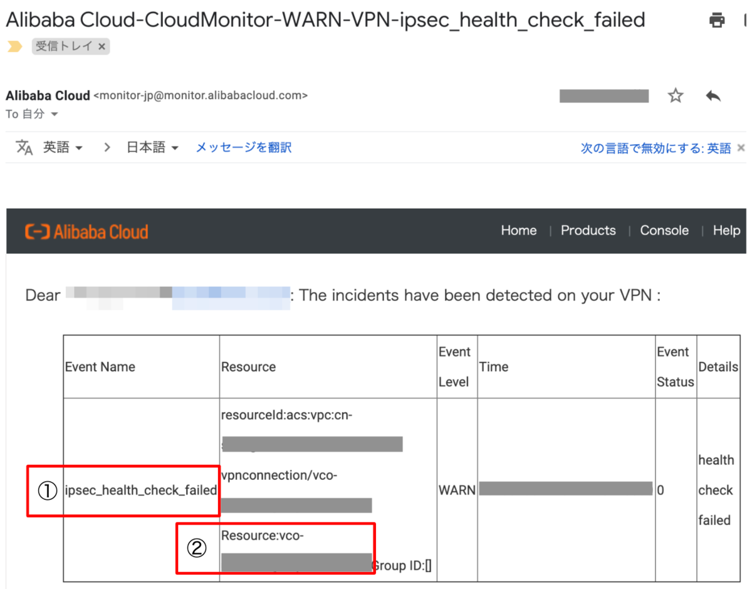
Task: Click the Resource:vco- text
Action: (x=263, y=536)
